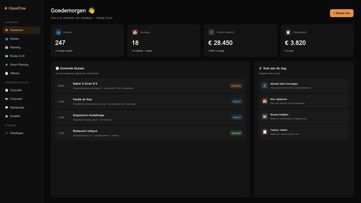Open Financieel in the sidebar
The width and height of the screenshot is (361, 203).
click(21, 99)
